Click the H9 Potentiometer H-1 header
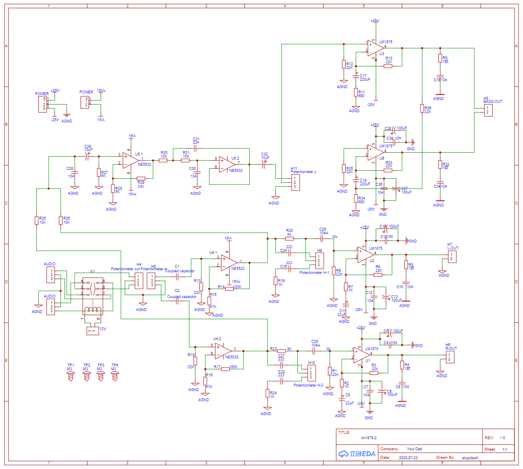523x469 pixels. tap(320, 260)
